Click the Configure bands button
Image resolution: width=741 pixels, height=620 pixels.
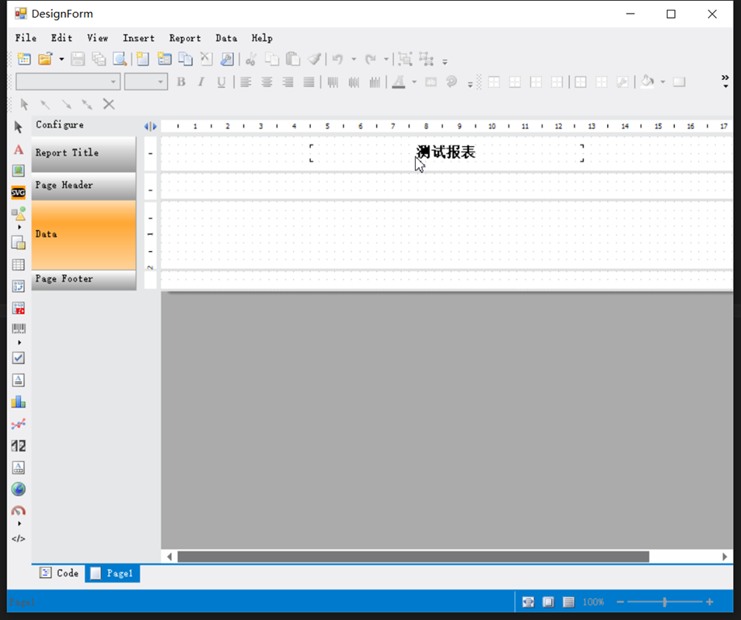click(60, 125)
